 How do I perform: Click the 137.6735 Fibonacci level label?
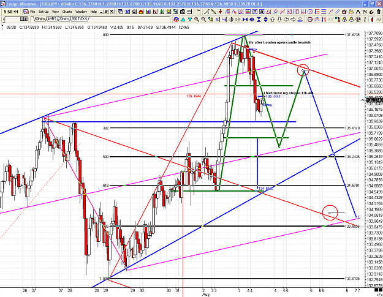tap(352, 35)
